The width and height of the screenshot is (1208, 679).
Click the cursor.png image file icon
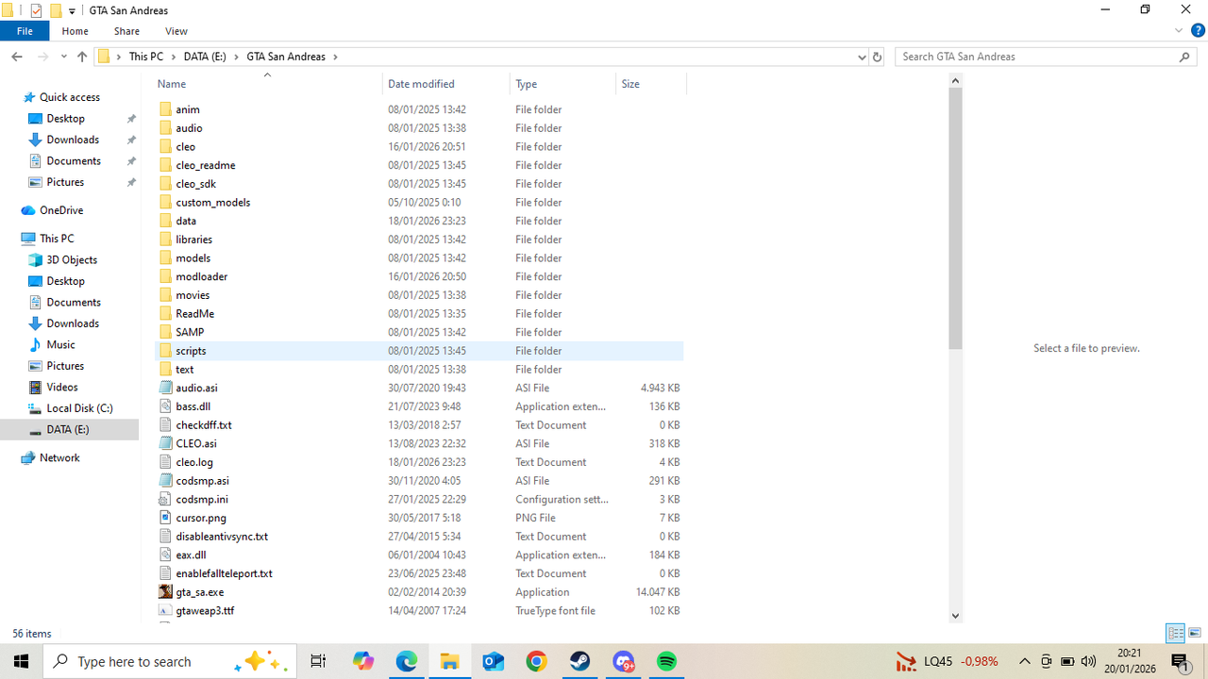pos(165,518)
